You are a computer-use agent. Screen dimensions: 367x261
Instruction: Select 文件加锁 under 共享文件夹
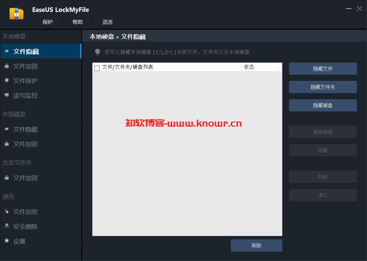pos(40,178)
